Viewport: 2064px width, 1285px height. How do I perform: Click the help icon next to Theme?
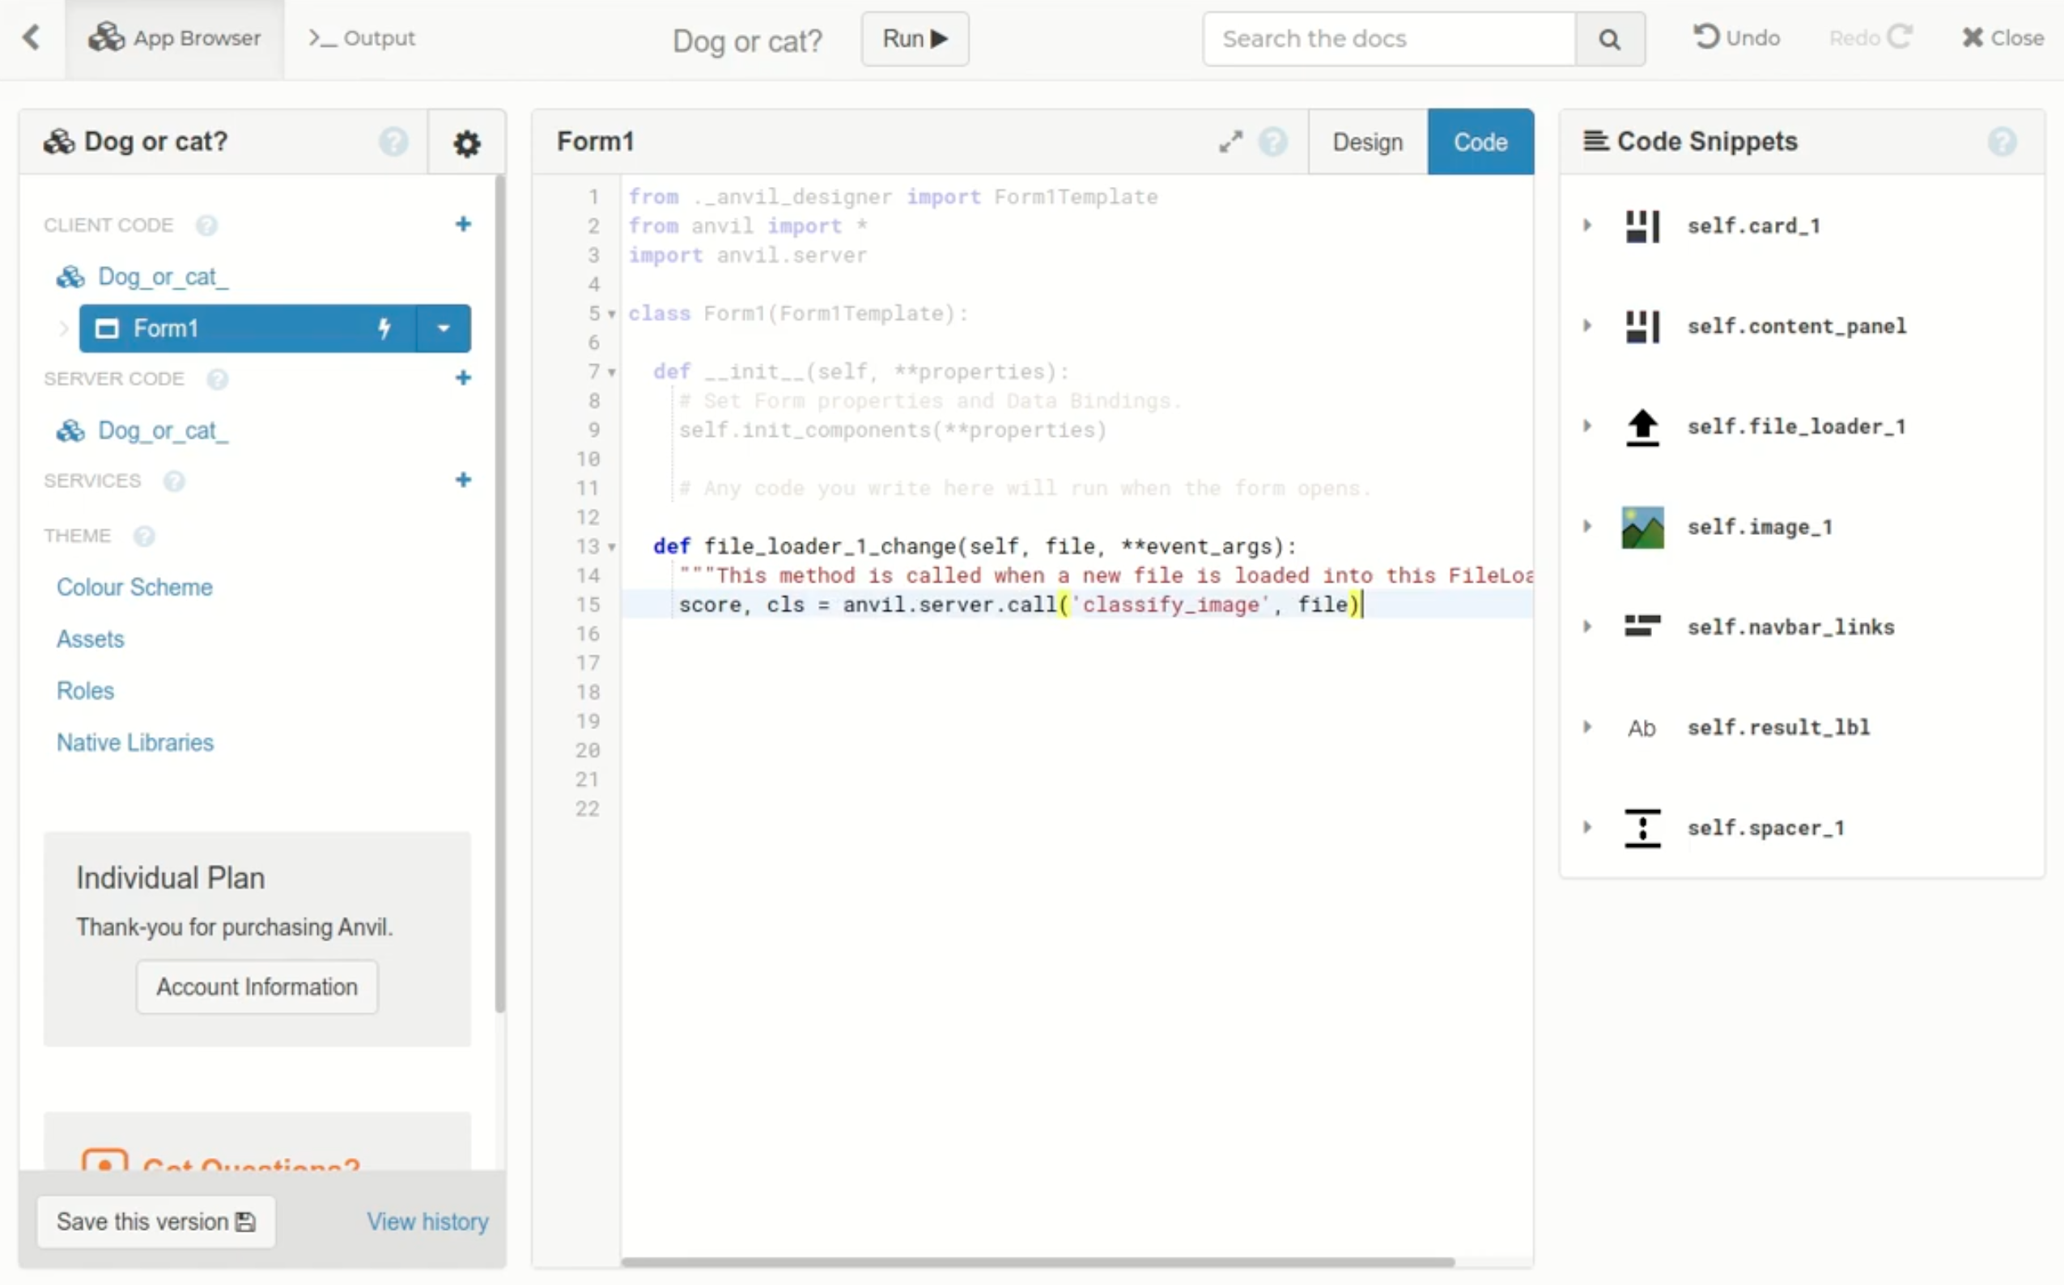point(145,536)
